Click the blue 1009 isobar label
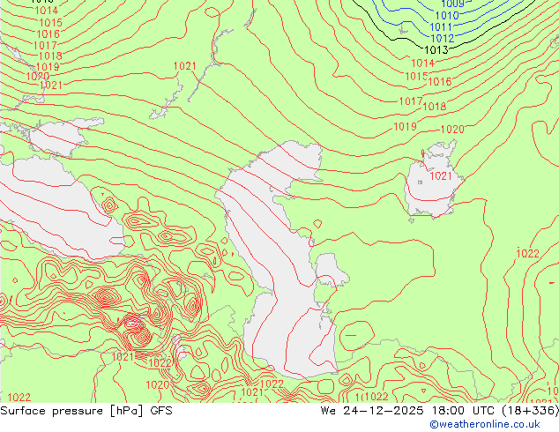This screenshot has height=432, width=559. click(x=453, y=4)
